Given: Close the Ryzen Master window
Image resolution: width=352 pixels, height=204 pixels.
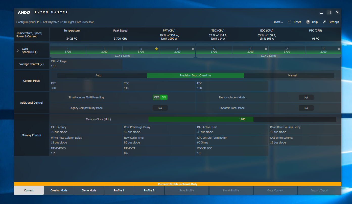Looking at the screenshot, I should pos(337,12).
